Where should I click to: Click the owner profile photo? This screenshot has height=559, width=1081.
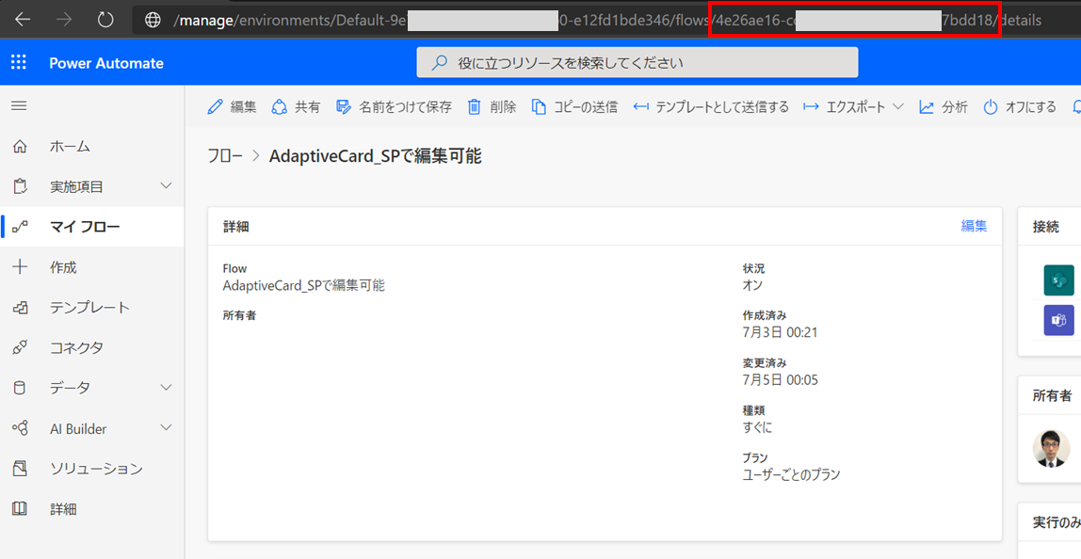(1052, 449)
